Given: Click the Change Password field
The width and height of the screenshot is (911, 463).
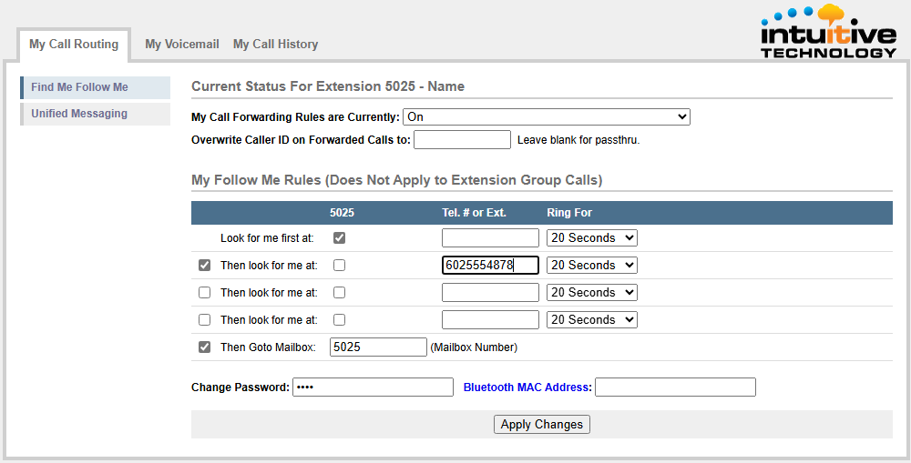Looking at the screenshot, I should click(x=373, y=387).
